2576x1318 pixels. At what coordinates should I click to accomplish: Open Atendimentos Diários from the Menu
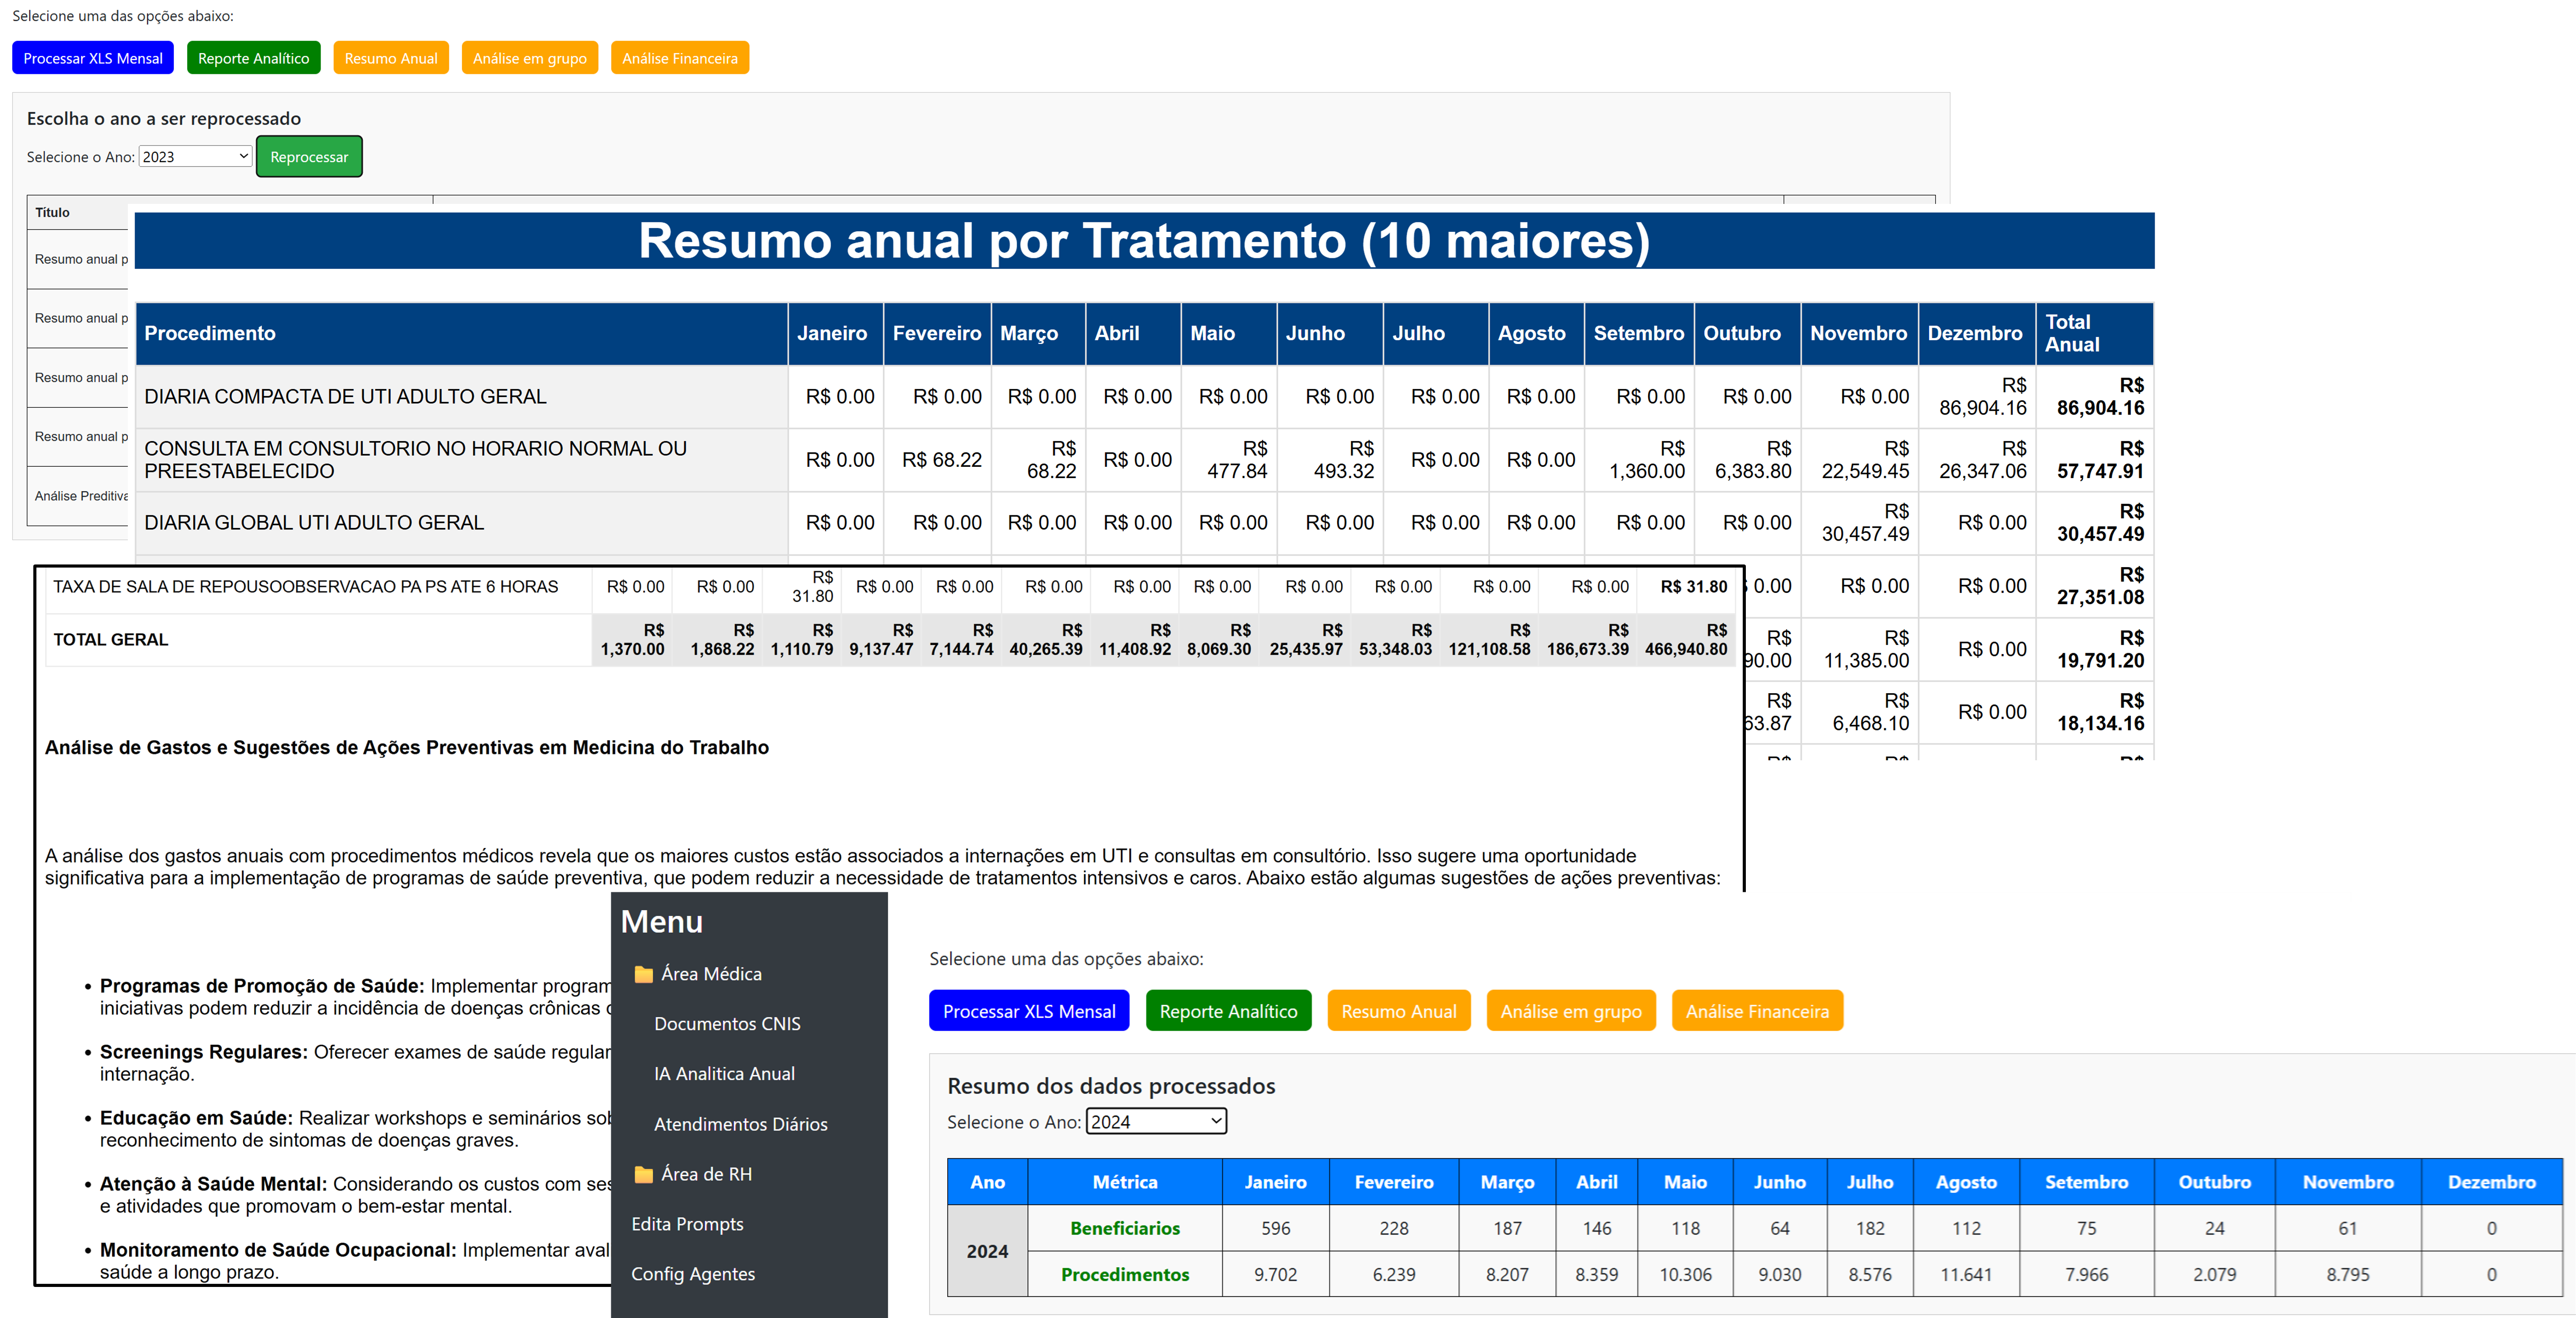740,1124
